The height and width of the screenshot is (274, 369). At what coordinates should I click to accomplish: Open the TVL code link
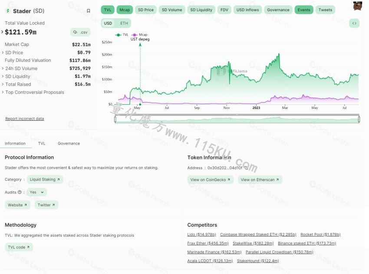(x=19, y=247)
